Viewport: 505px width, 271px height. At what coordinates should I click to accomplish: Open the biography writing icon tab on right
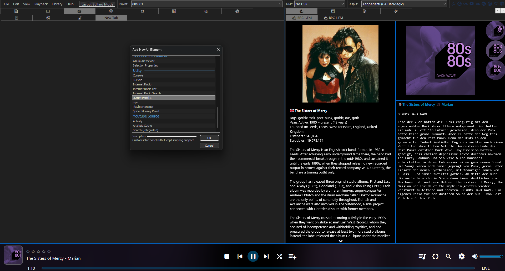301,11
